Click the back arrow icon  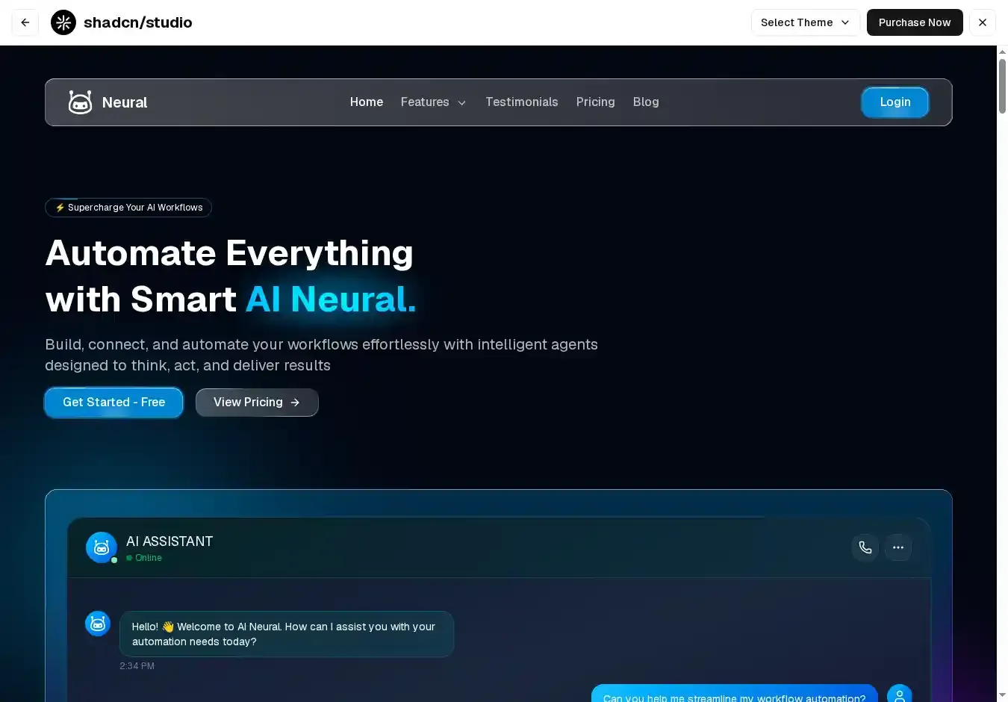coord(25,22)
